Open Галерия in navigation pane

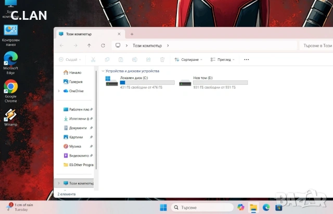click(73, 82)
